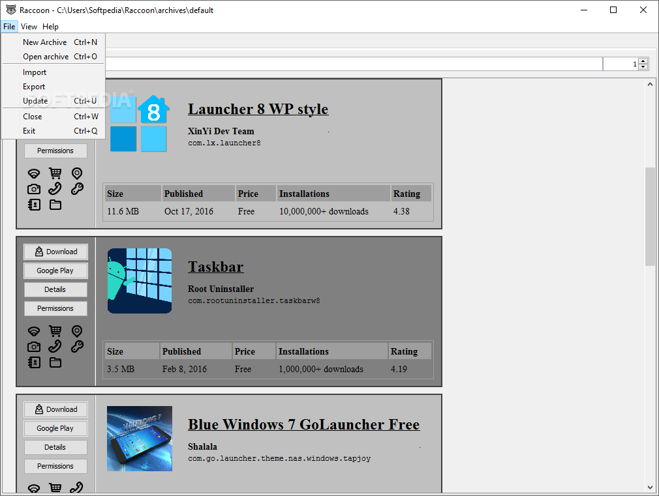
Task: Open Details for Blue Windows 7 GoLauncher
Action: (x=55, y=447)
